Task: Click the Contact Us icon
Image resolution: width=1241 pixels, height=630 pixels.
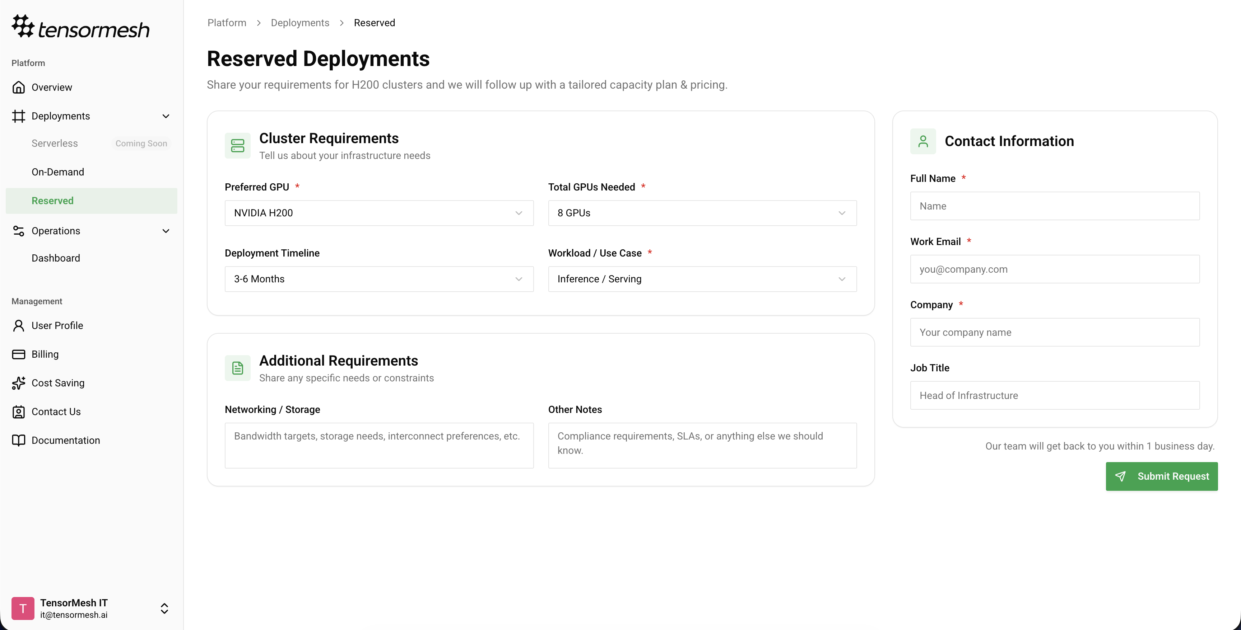Action: pos(19,412)
